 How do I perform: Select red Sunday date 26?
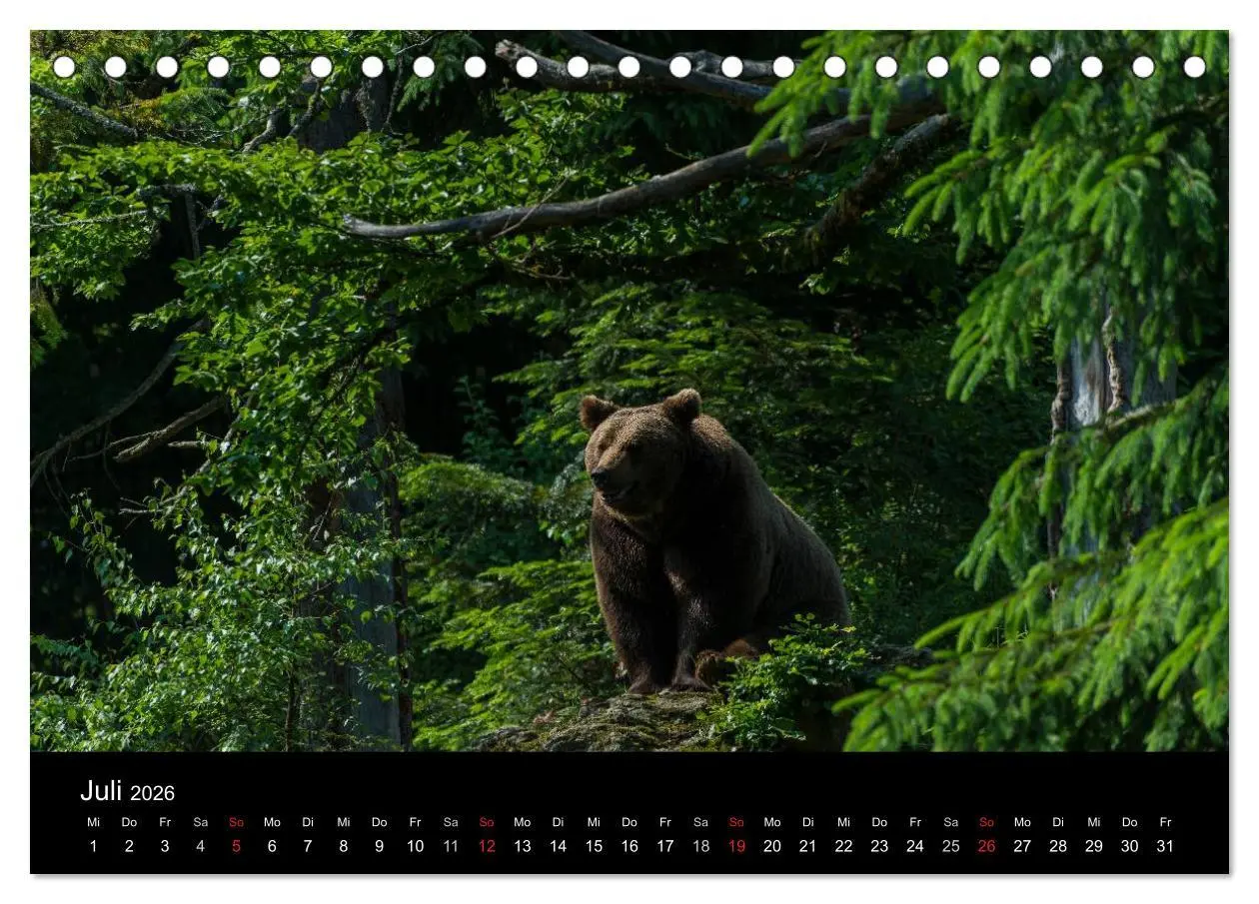[986, 846]
